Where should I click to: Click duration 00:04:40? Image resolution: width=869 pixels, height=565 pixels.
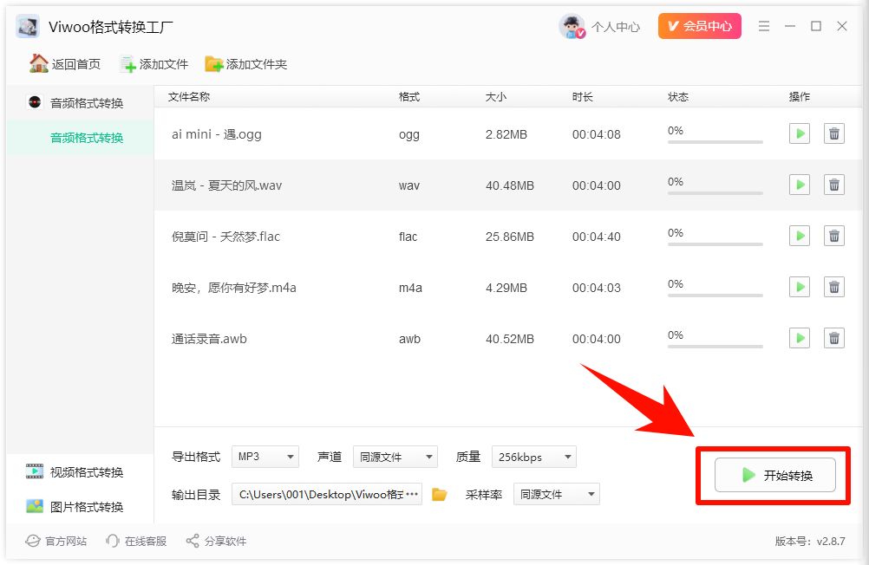597,237
